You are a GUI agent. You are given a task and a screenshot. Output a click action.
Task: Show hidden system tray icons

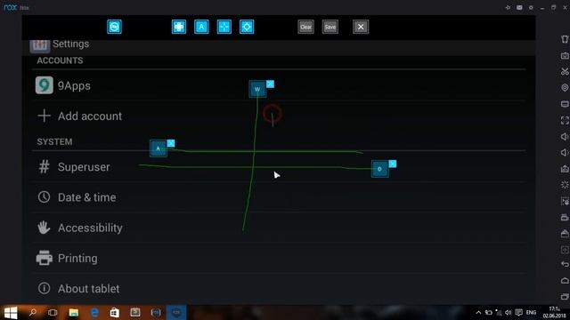(x=478, y=312)
